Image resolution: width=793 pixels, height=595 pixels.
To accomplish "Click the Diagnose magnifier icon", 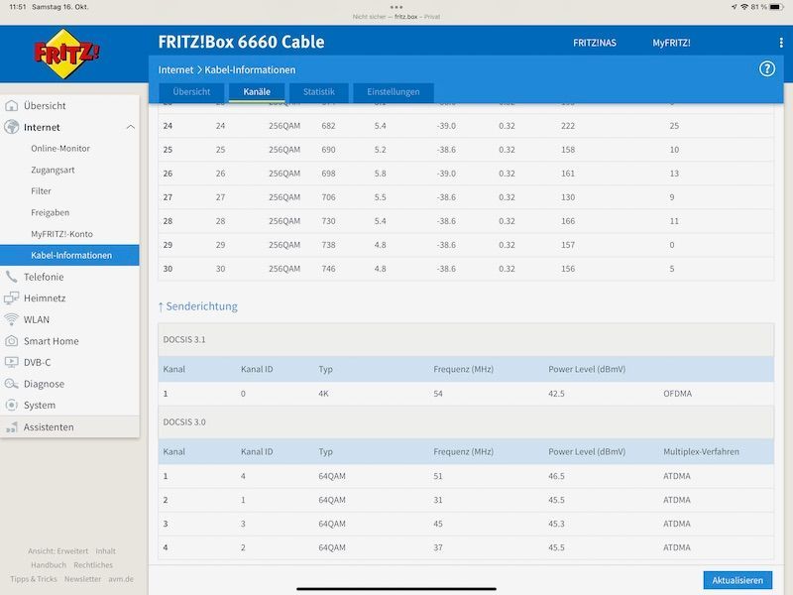I will click(x=11, y=384).
